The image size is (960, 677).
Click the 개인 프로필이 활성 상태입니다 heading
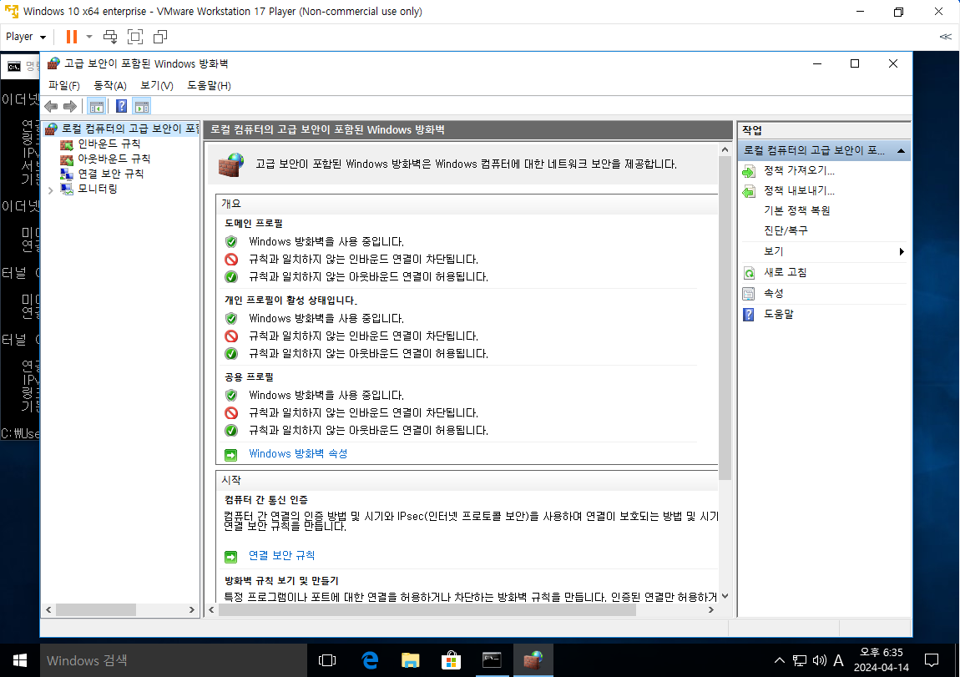click(x=291, y=301)
